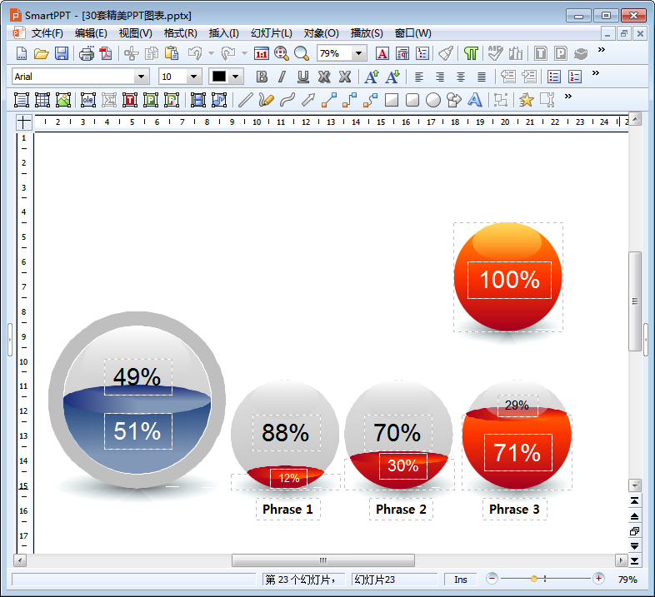Image resolution: width=655 pixels, height=597 pixels.
Task: Paste from the clipboard icon
Action: point(172,53)
